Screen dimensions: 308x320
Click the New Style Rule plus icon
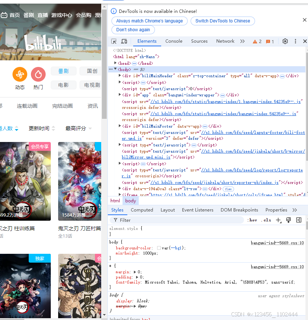(279, 220)
